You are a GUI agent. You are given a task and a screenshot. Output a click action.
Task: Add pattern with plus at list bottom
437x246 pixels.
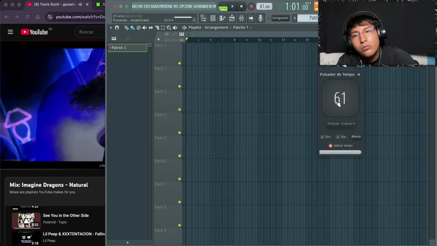127,243
